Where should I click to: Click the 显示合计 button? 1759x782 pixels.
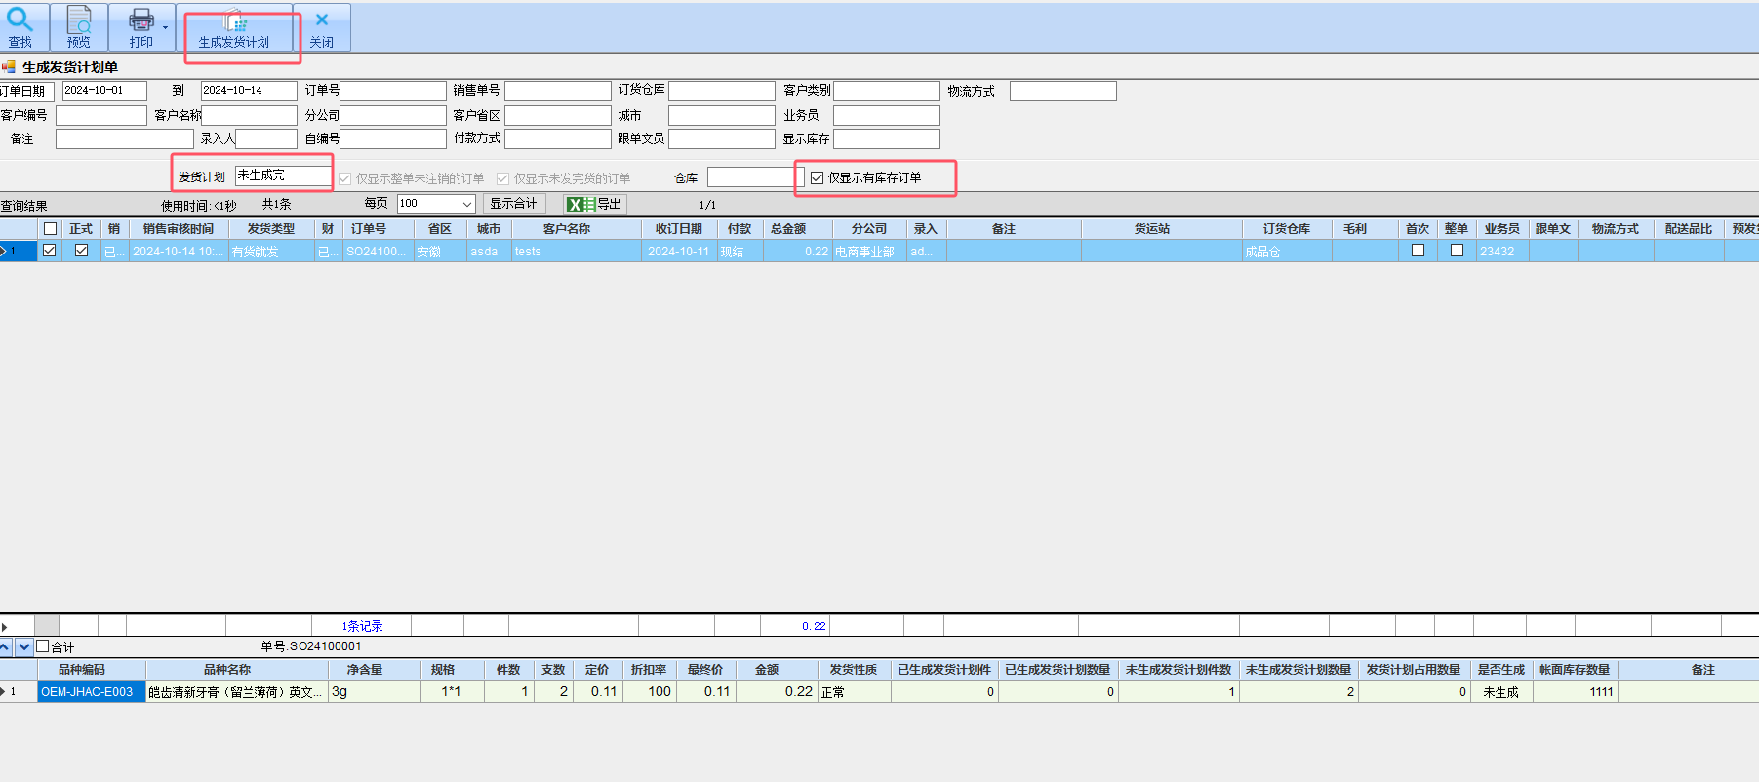click(513, 204)
